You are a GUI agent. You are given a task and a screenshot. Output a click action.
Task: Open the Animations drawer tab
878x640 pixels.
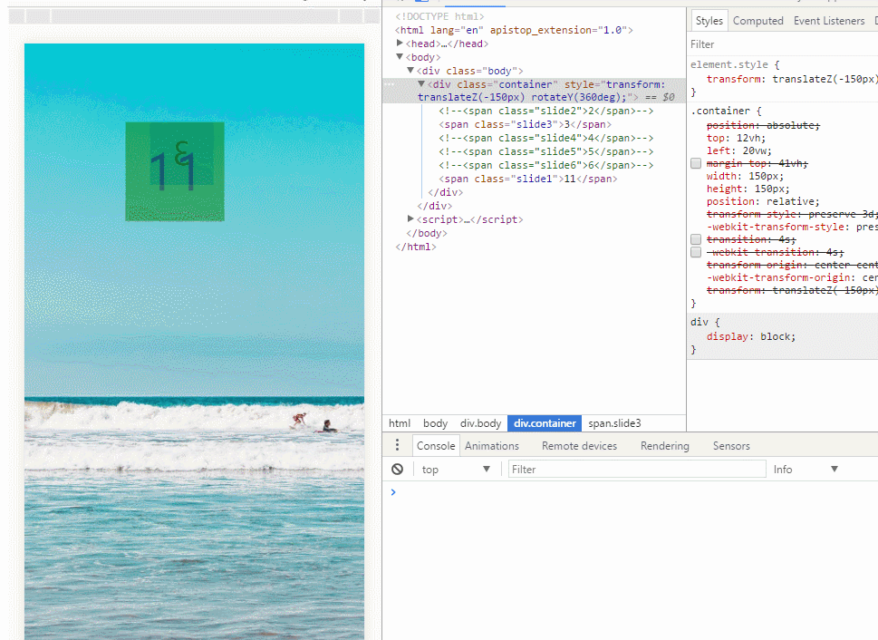(x=492, y=446)
